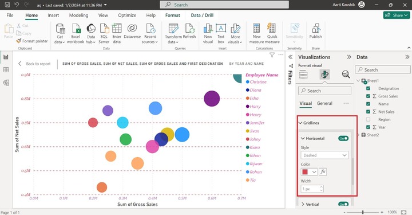Click in the Data pane search box

pos(383,70)
